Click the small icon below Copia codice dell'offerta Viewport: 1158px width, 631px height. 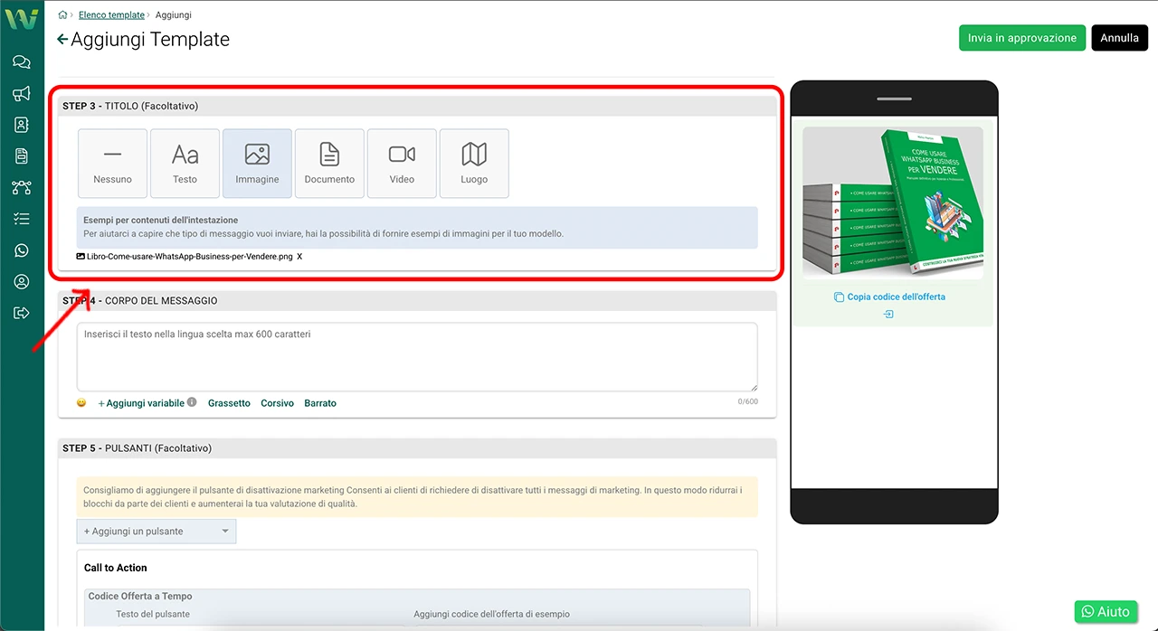[x=888, y=315]
